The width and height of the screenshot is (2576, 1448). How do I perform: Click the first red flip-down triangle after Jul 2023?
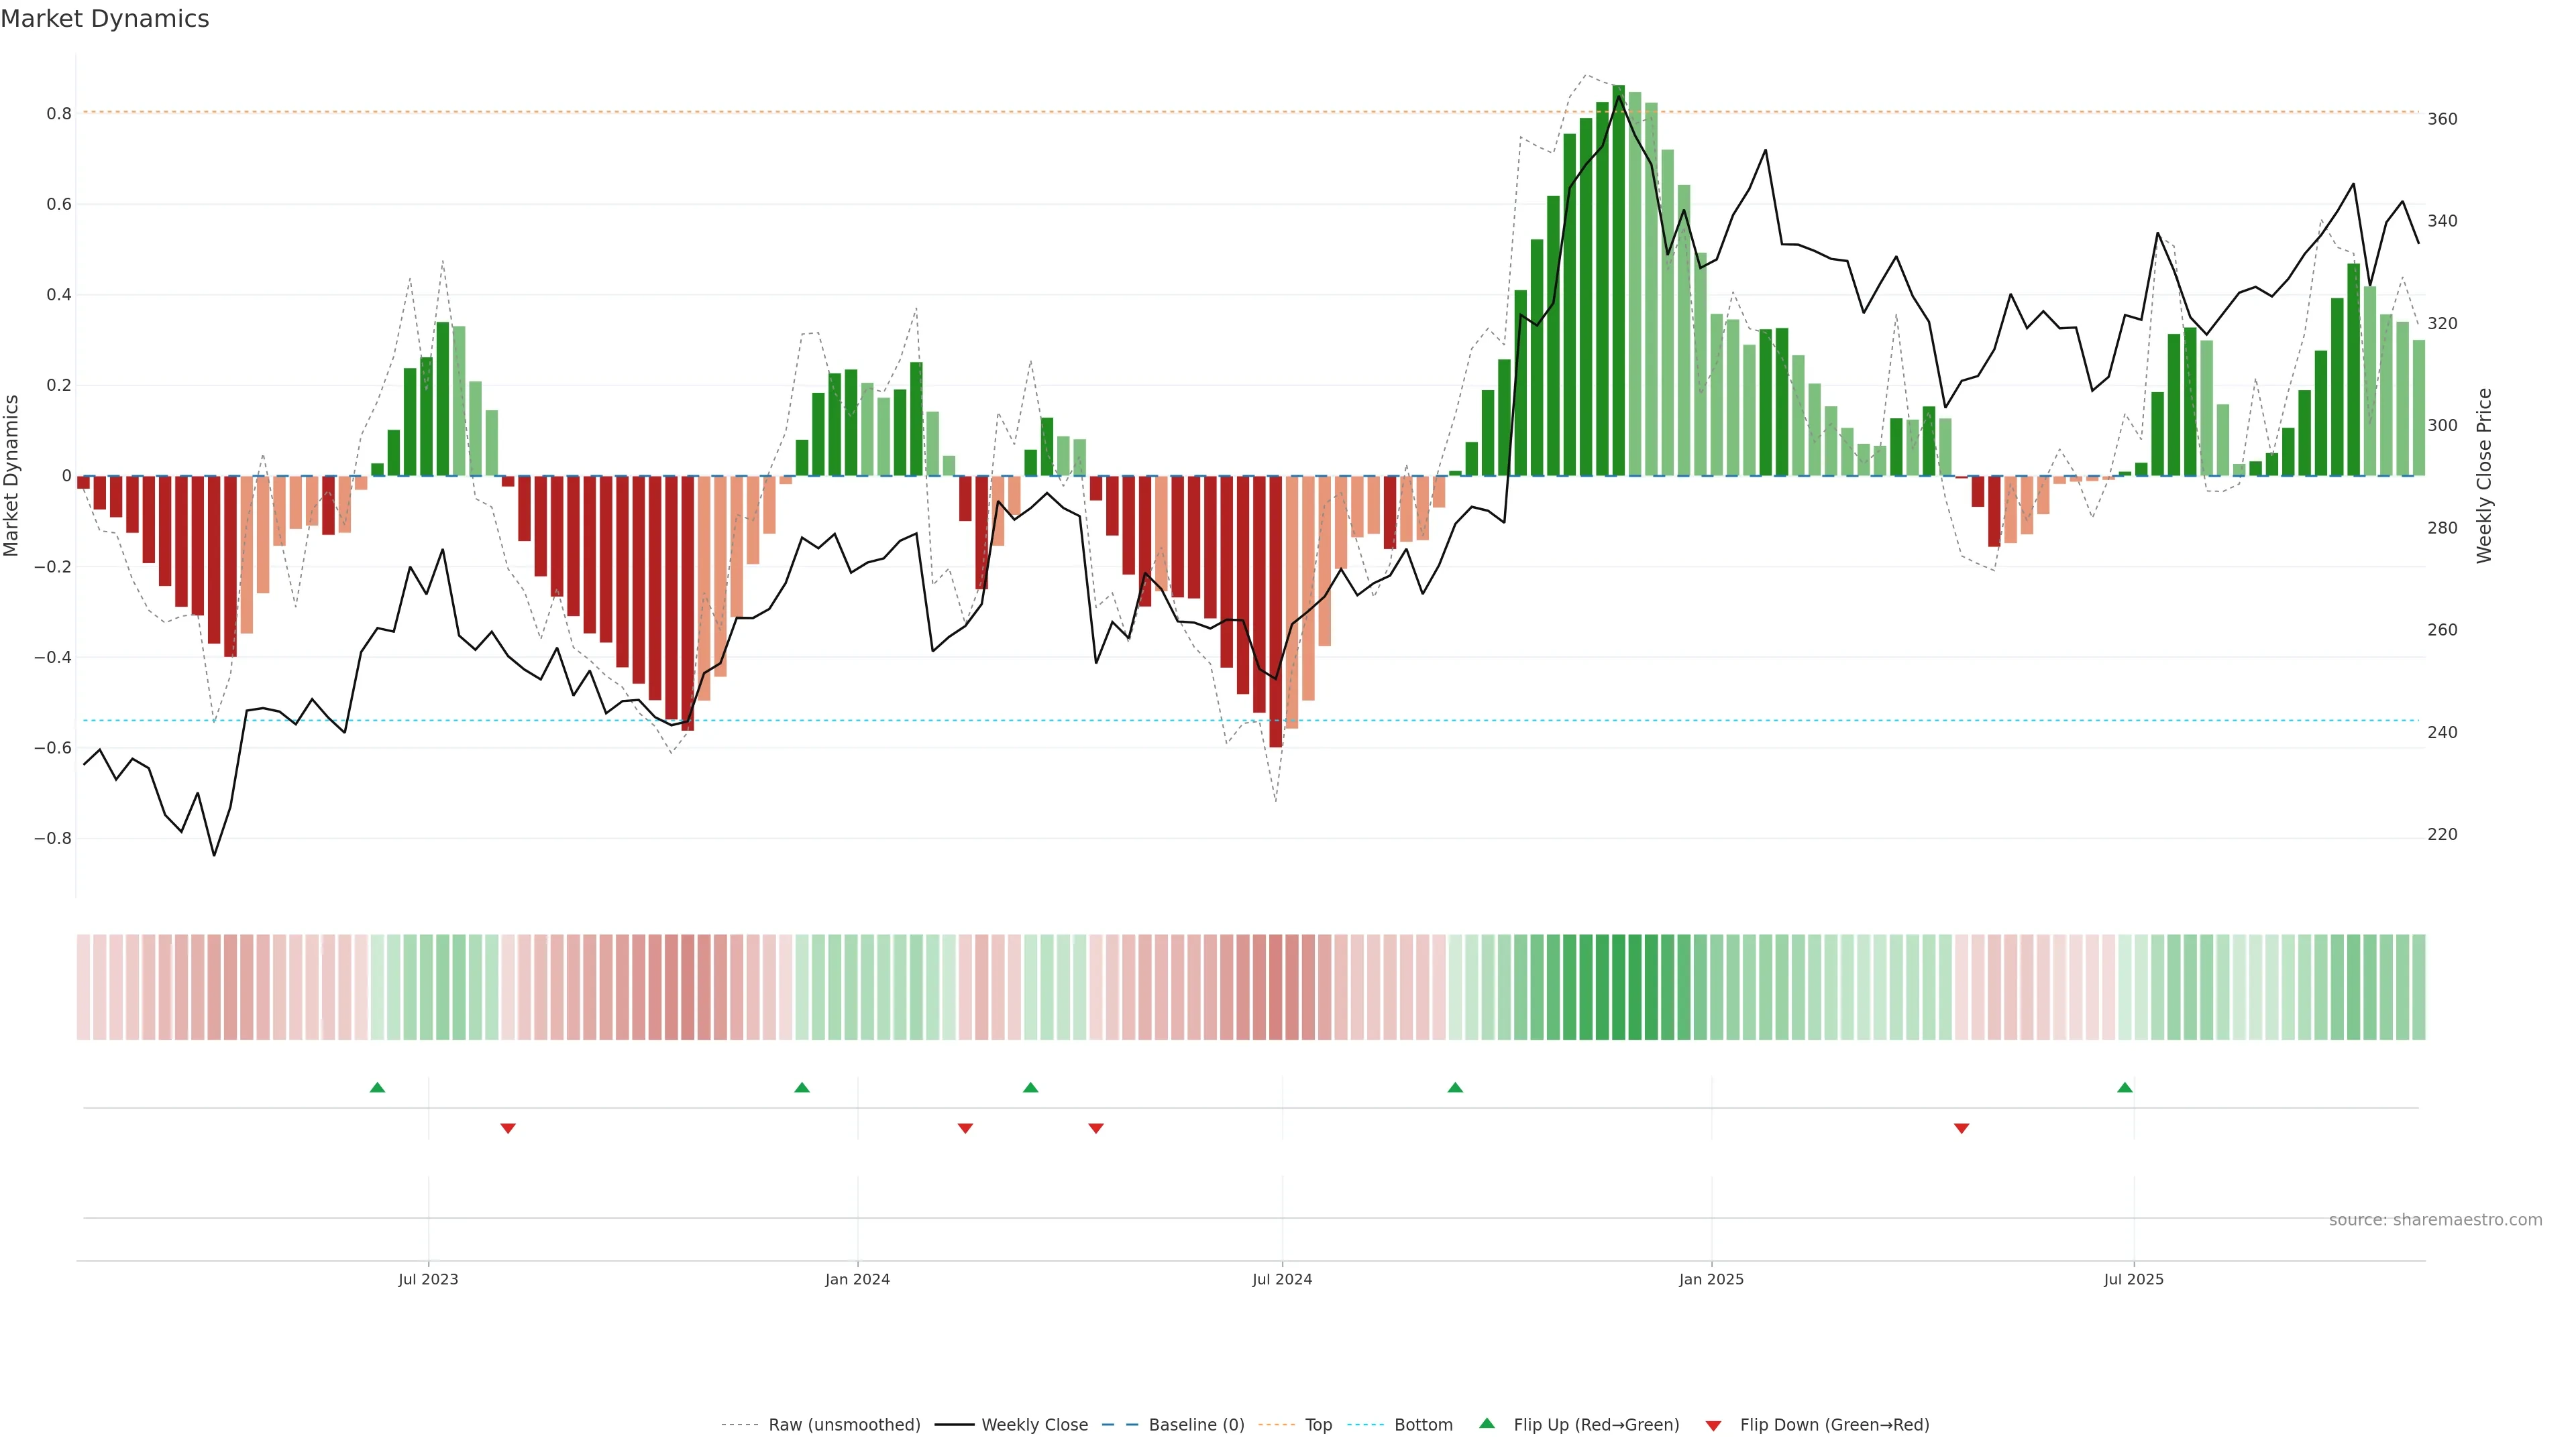508,1128
